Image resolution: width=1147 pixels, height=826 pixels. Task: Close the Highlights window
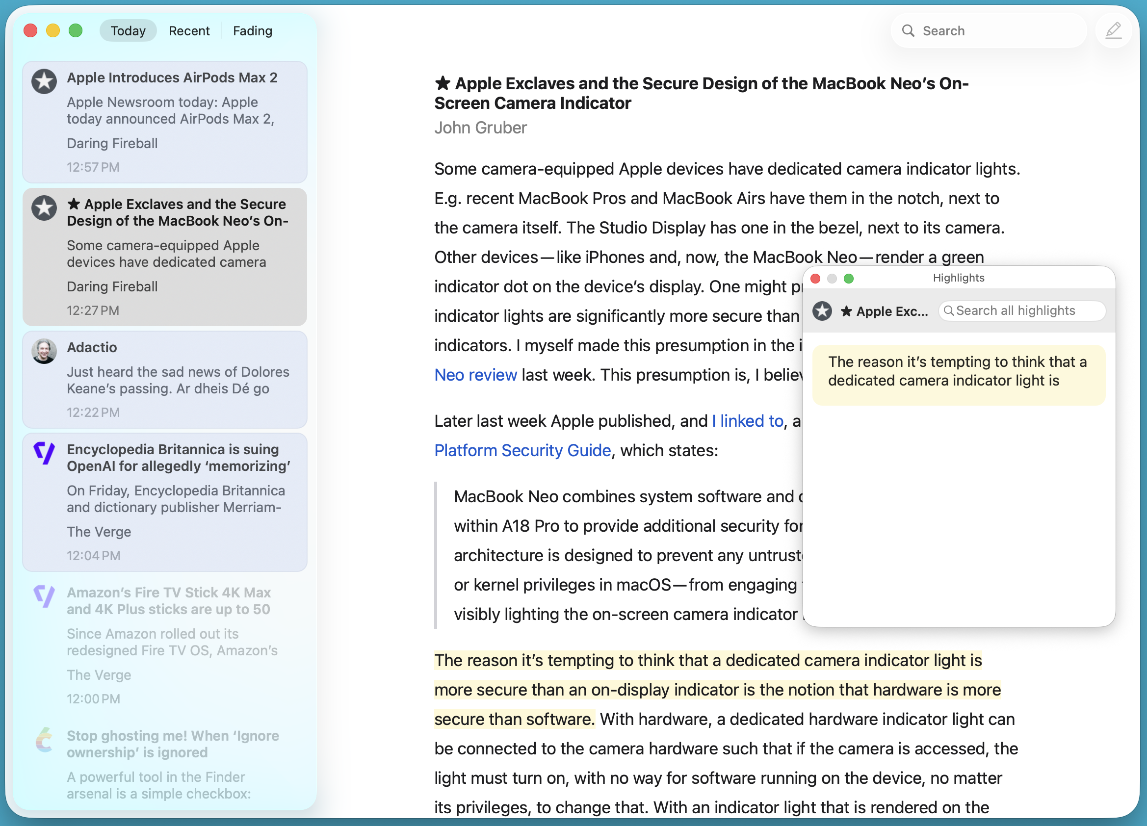coord(815,279)
